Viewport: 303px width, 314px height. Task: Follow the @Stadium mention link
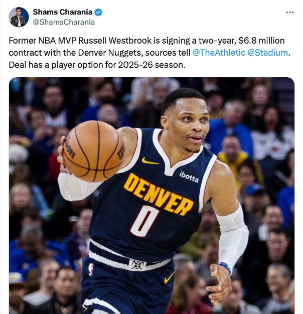267,53
